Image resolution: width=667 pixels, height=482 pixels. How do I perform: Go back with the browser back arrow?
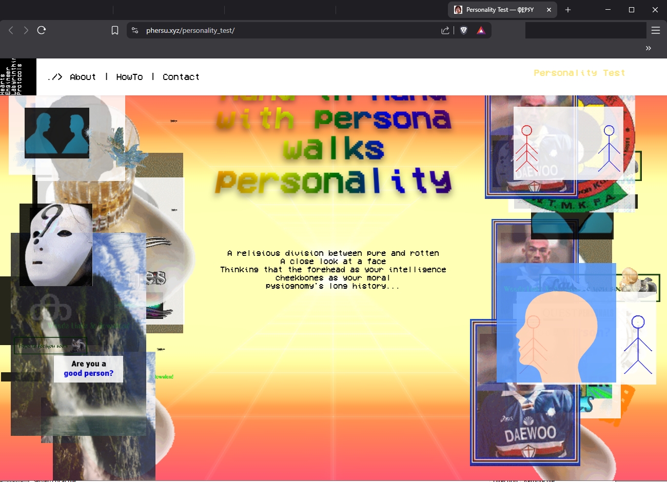[x=11, y=30]
